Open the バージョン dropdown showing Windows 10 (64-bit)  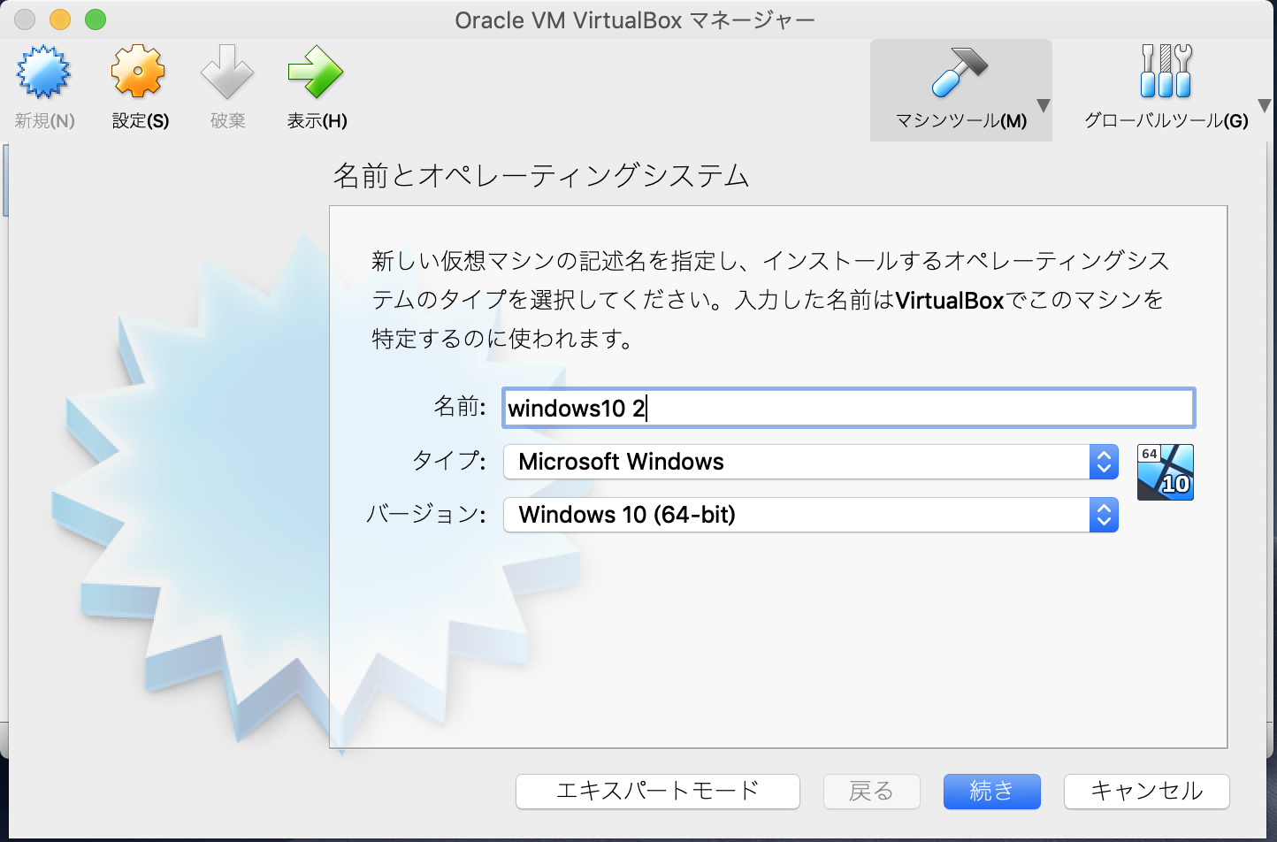pos(811,515)
